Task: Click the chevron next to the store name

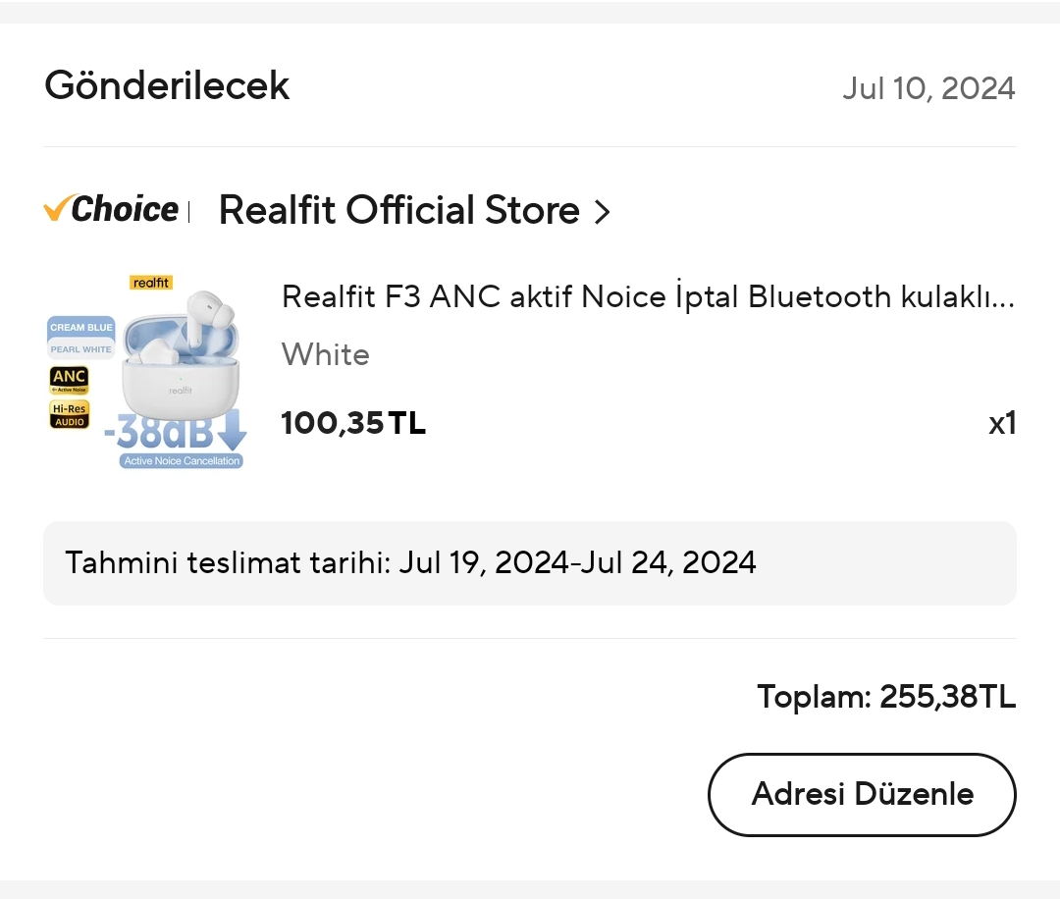Action: 603,212
